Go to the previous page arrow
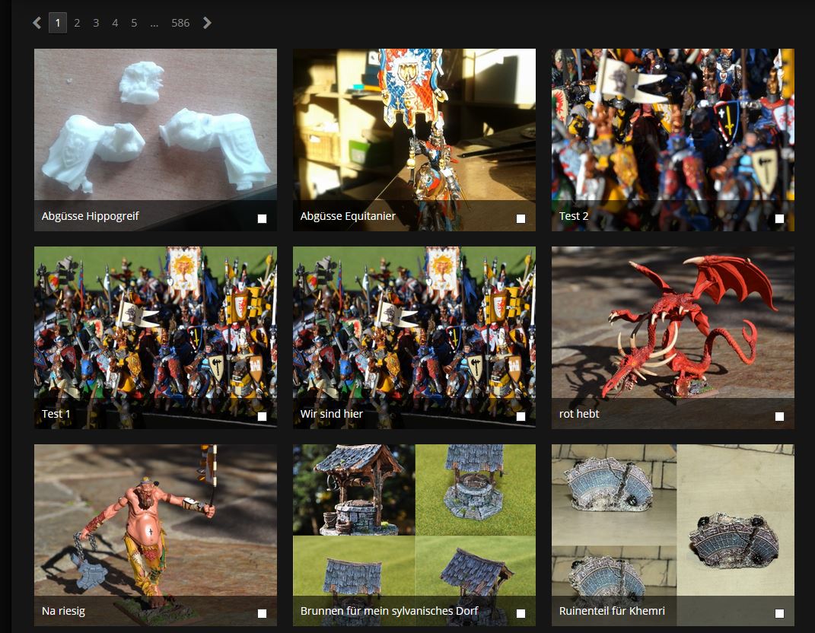This screenshot has width=815, height=633. coord(37,23)
